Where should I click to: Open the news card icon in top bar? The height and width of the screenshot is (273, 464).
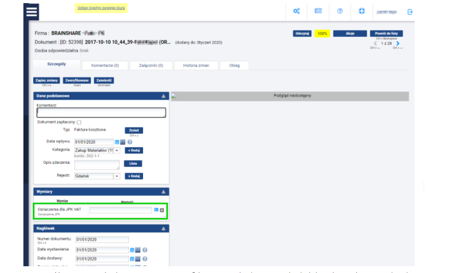pos(318,11)
